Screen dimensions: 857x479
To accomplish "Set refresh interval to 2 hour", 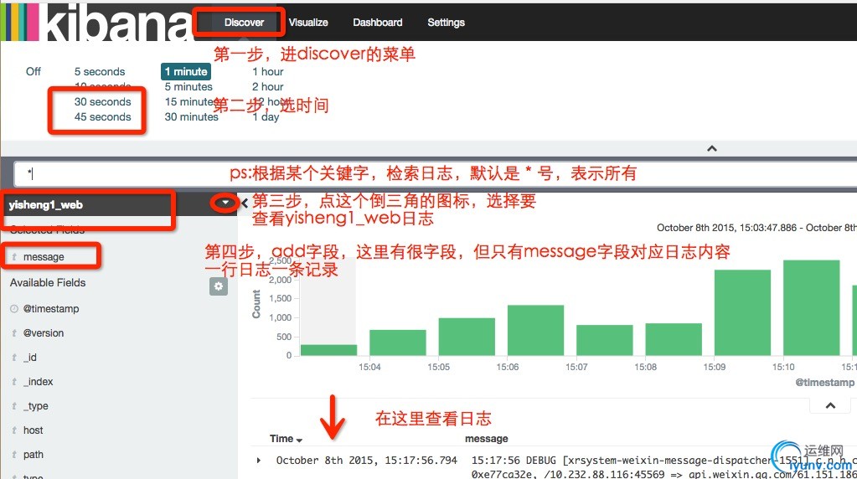I will 268,87.
